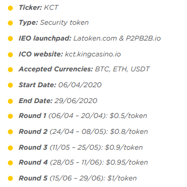Click the yellow bullet beside Type

(10, 23)
